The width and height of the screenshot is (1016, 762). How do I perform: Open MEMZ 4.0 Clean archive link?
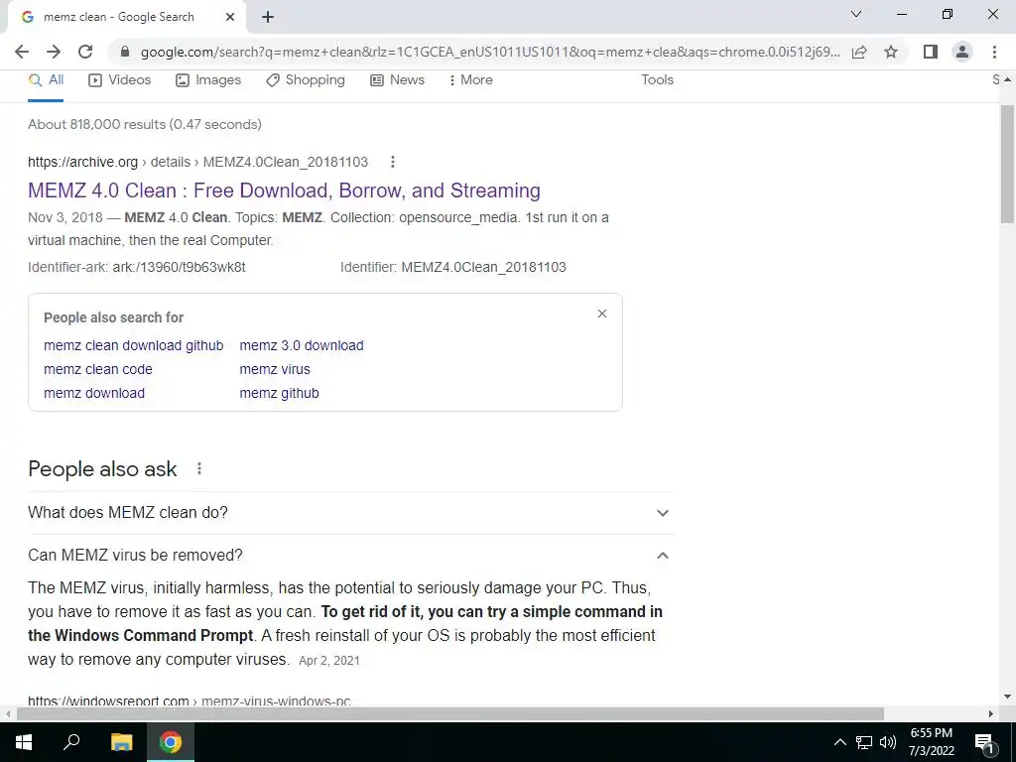point(284,190)
